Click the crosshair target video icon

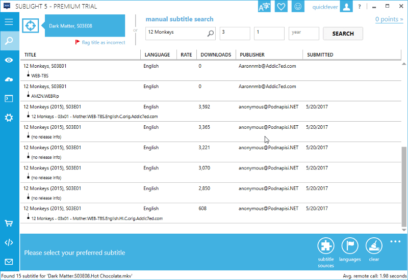[x=31, y=26]
